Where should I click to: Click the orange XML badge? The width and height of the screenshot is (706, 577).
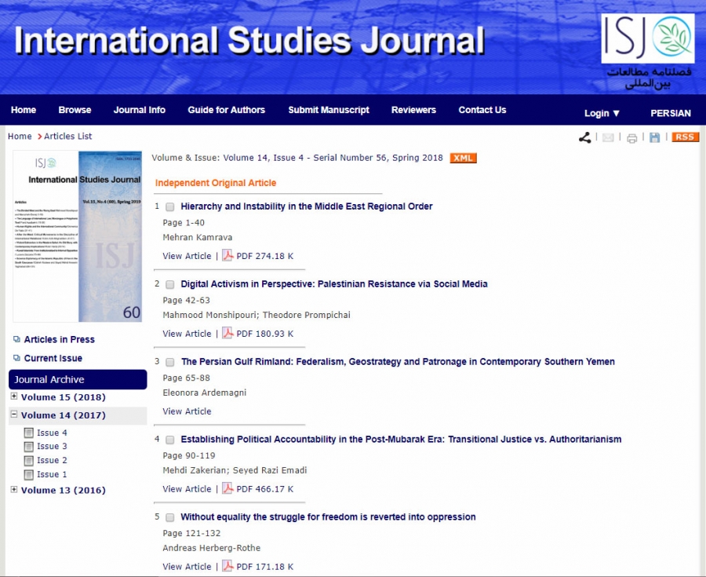pyautogui.click(x=463, y=158)
